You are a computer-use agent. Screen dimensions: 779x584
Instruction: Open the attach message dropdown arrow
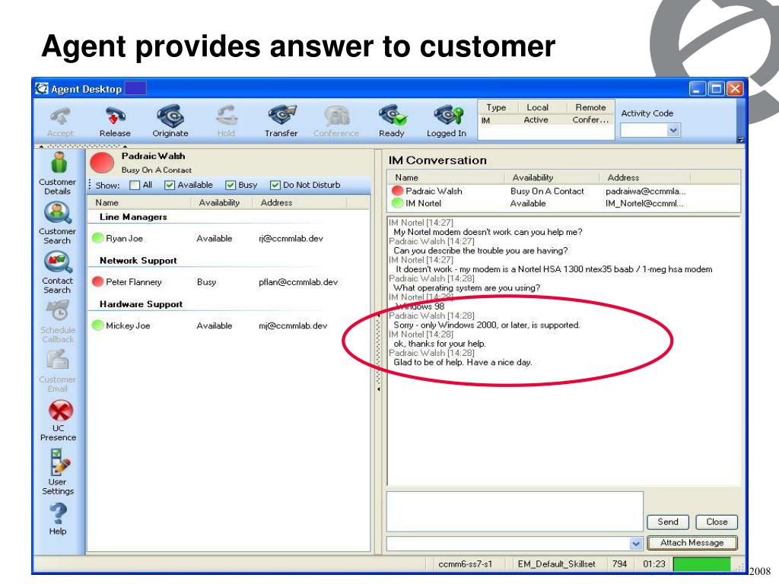coord(636,543)
